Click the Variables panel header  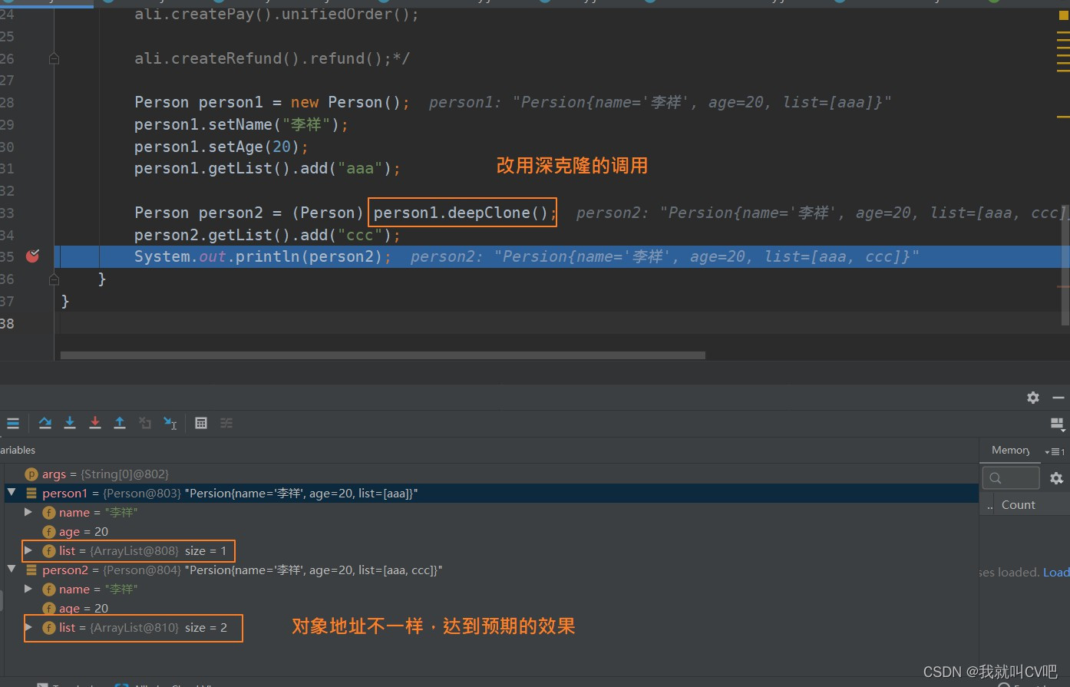tap(18, 451)
